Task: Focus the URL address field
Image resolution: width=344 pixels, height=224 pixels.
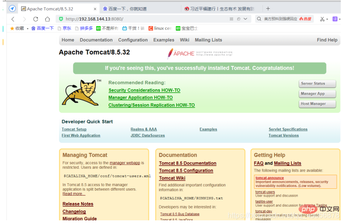Action: tap(145, 19)
